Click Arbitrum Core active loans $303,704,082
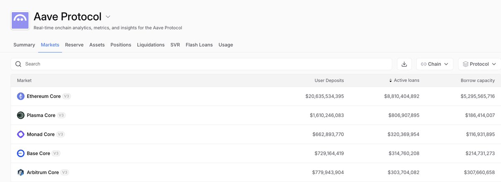This screenshot has width=501, height=182. point(403,172)
